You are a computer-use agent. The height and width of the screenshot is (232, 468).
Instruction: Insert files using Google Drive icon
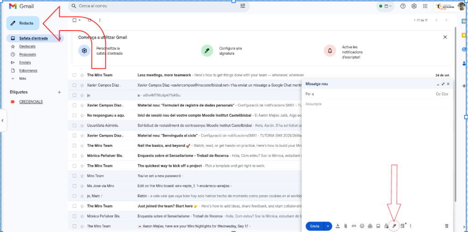click(x=370, y=226)
